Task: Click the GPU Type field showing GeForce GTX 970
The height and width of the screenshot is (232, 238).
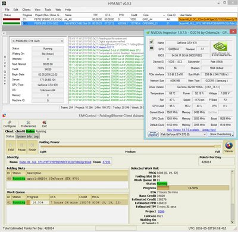Action: tap(48, 85)
